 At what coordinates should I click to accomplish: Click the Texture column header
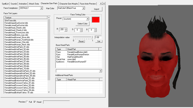25,18
